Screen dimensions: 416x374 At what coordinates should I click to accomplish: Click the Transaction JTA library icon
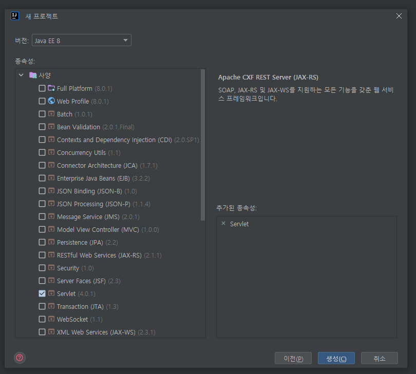(51, 306)
